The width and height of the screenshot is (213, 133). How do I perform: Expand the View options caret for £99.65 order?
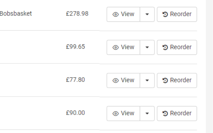coord(147,47)
